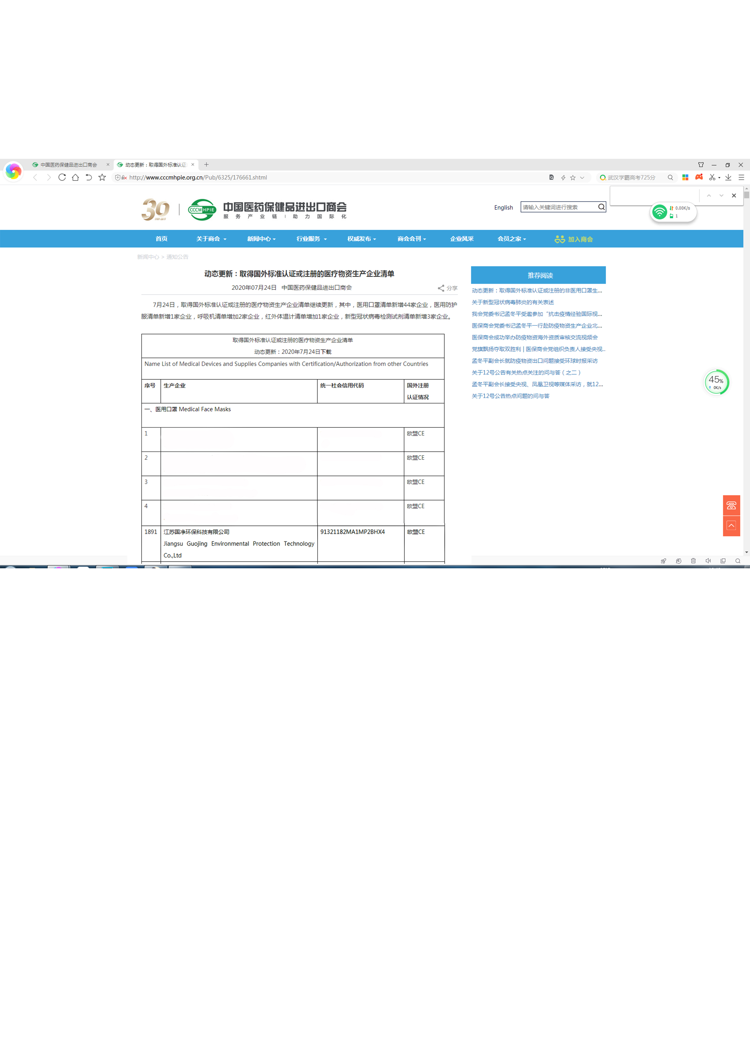Screen dimensions: 750x1061
Task: Select the 动态更新 active browser tab
Action: click(156, 165)
